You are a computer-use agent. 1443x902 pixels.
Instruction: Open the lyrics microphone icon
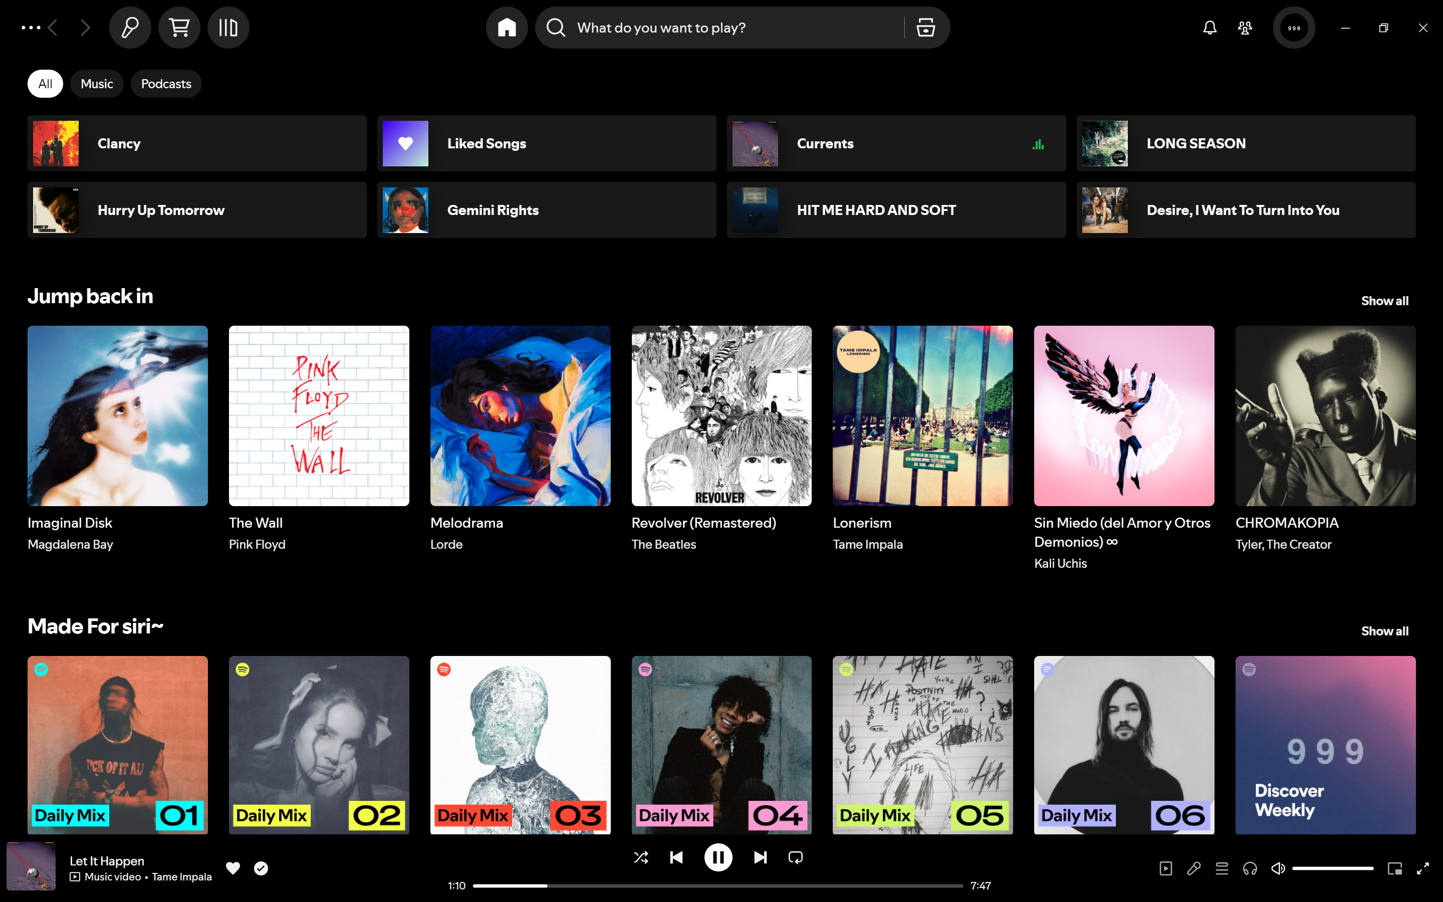[x=1194, y=868]
